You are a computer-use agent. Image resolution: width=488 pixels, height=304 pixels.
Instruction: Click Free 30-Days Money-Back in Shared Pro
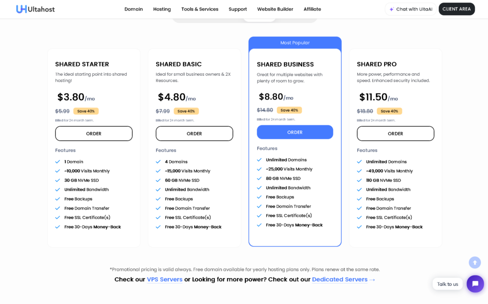[x=394, y=227]
